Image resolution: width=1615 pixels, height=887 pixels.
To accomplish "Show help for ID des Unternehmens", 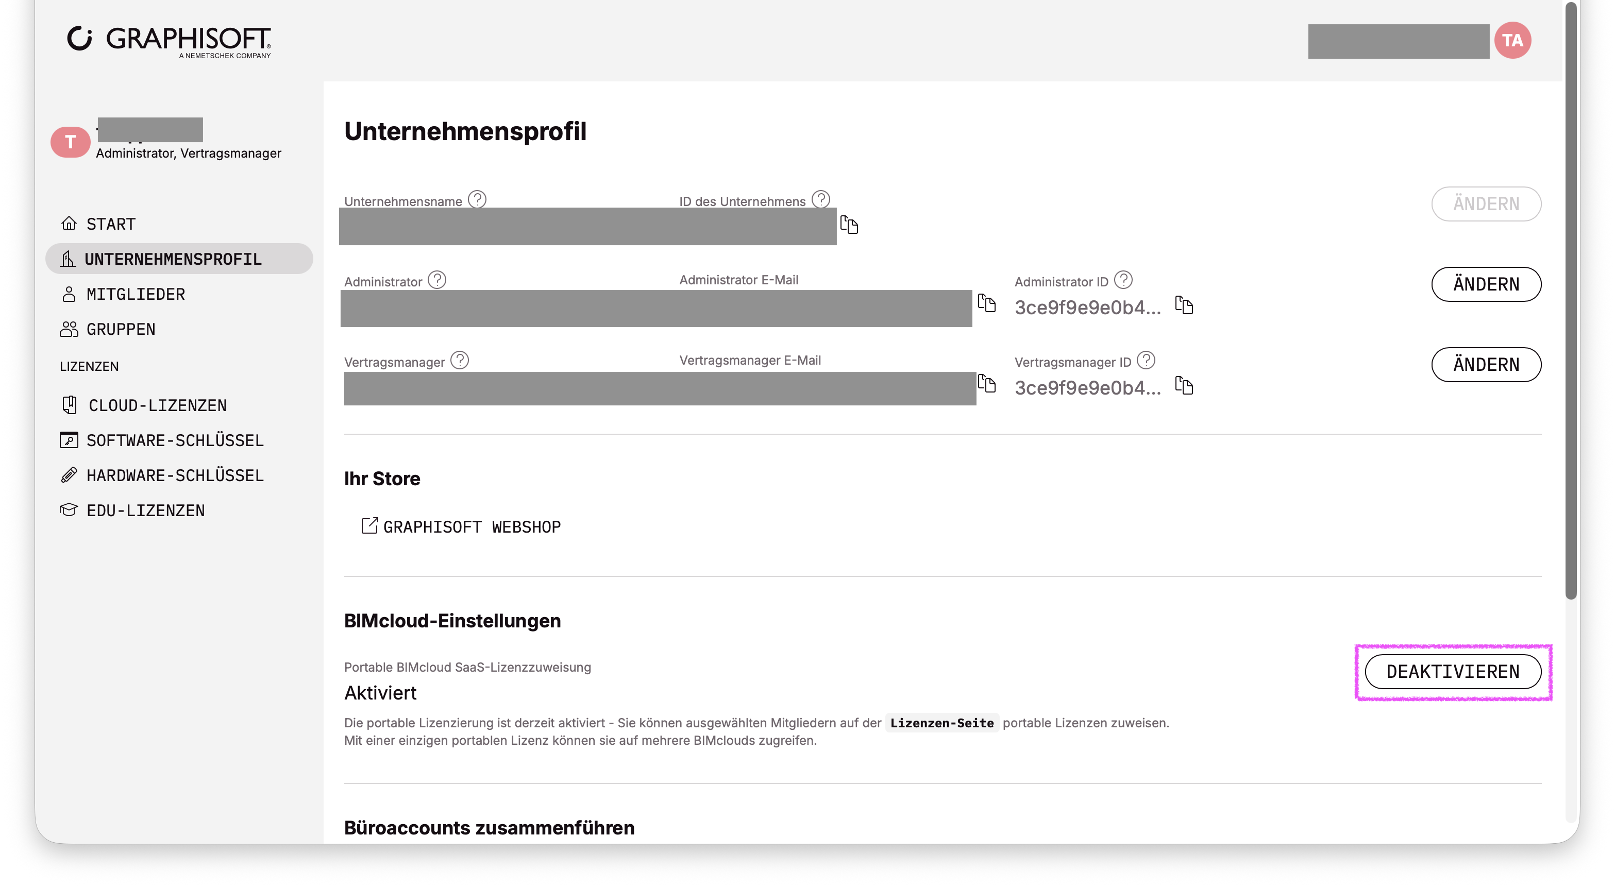I will coord(821,199).
